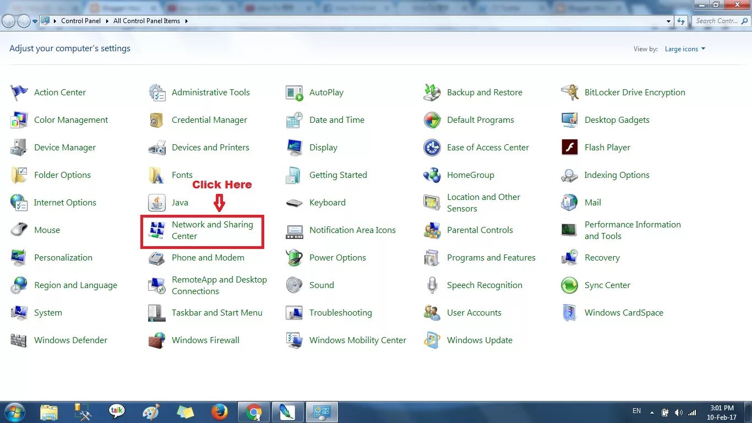Screen dimensions: 752x423
Task: Open the Fonts folder icon
Action: (x=157, y=175)
